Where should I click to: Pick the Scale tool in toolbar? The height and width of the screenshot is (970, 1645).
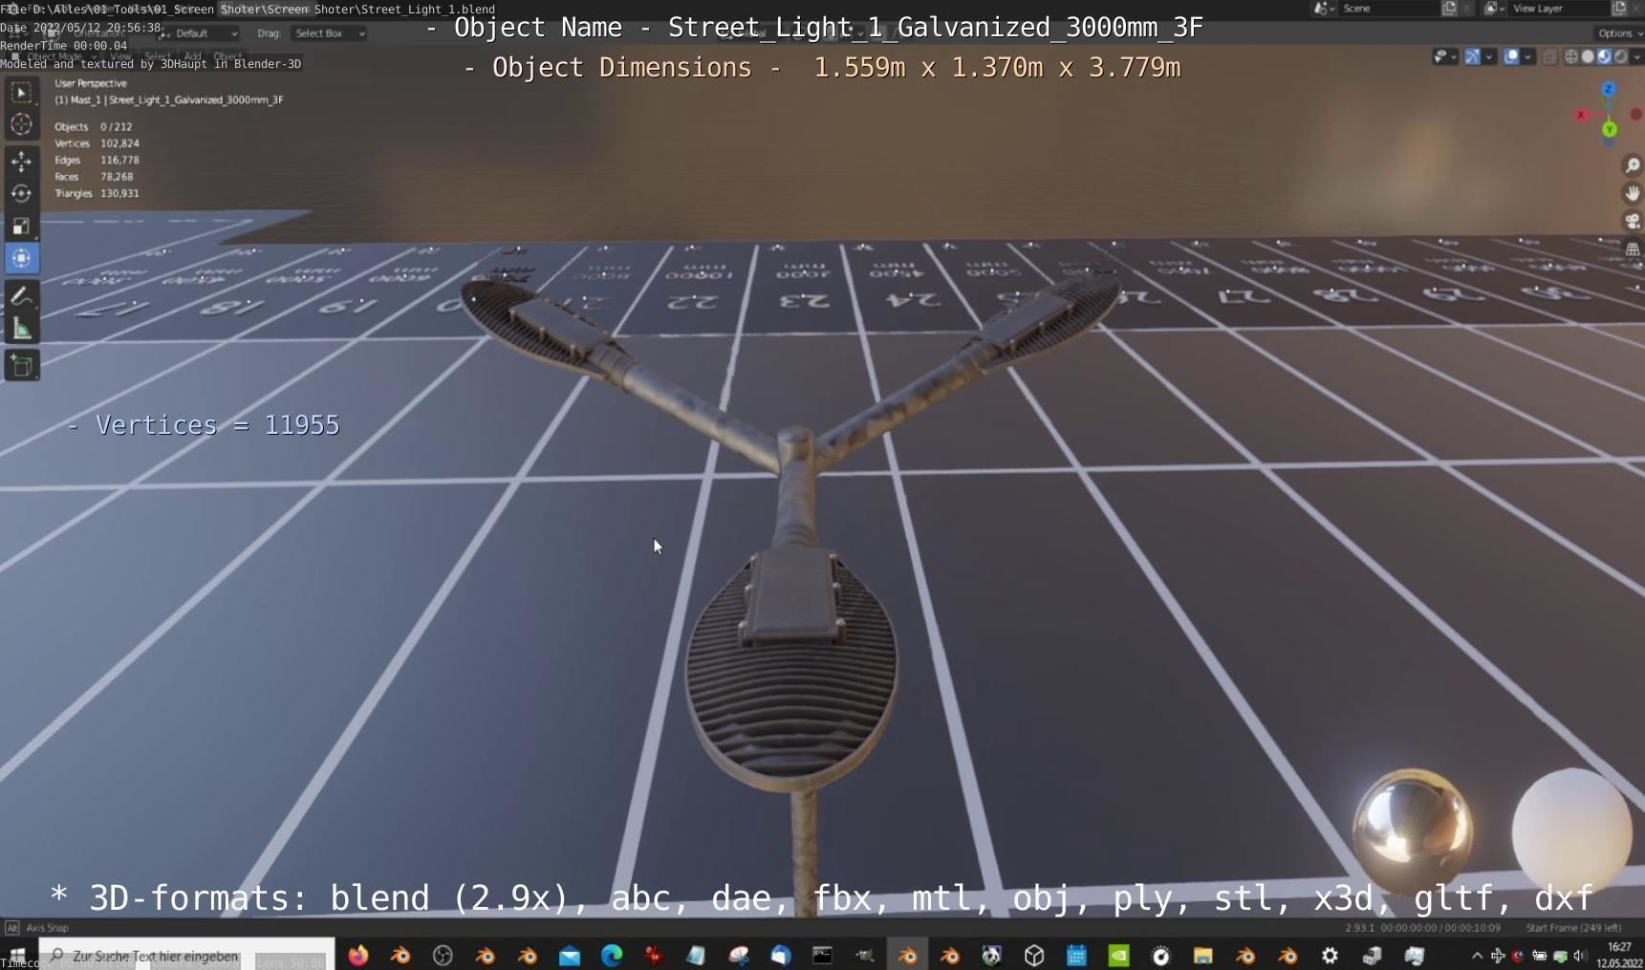coord(21,226)
